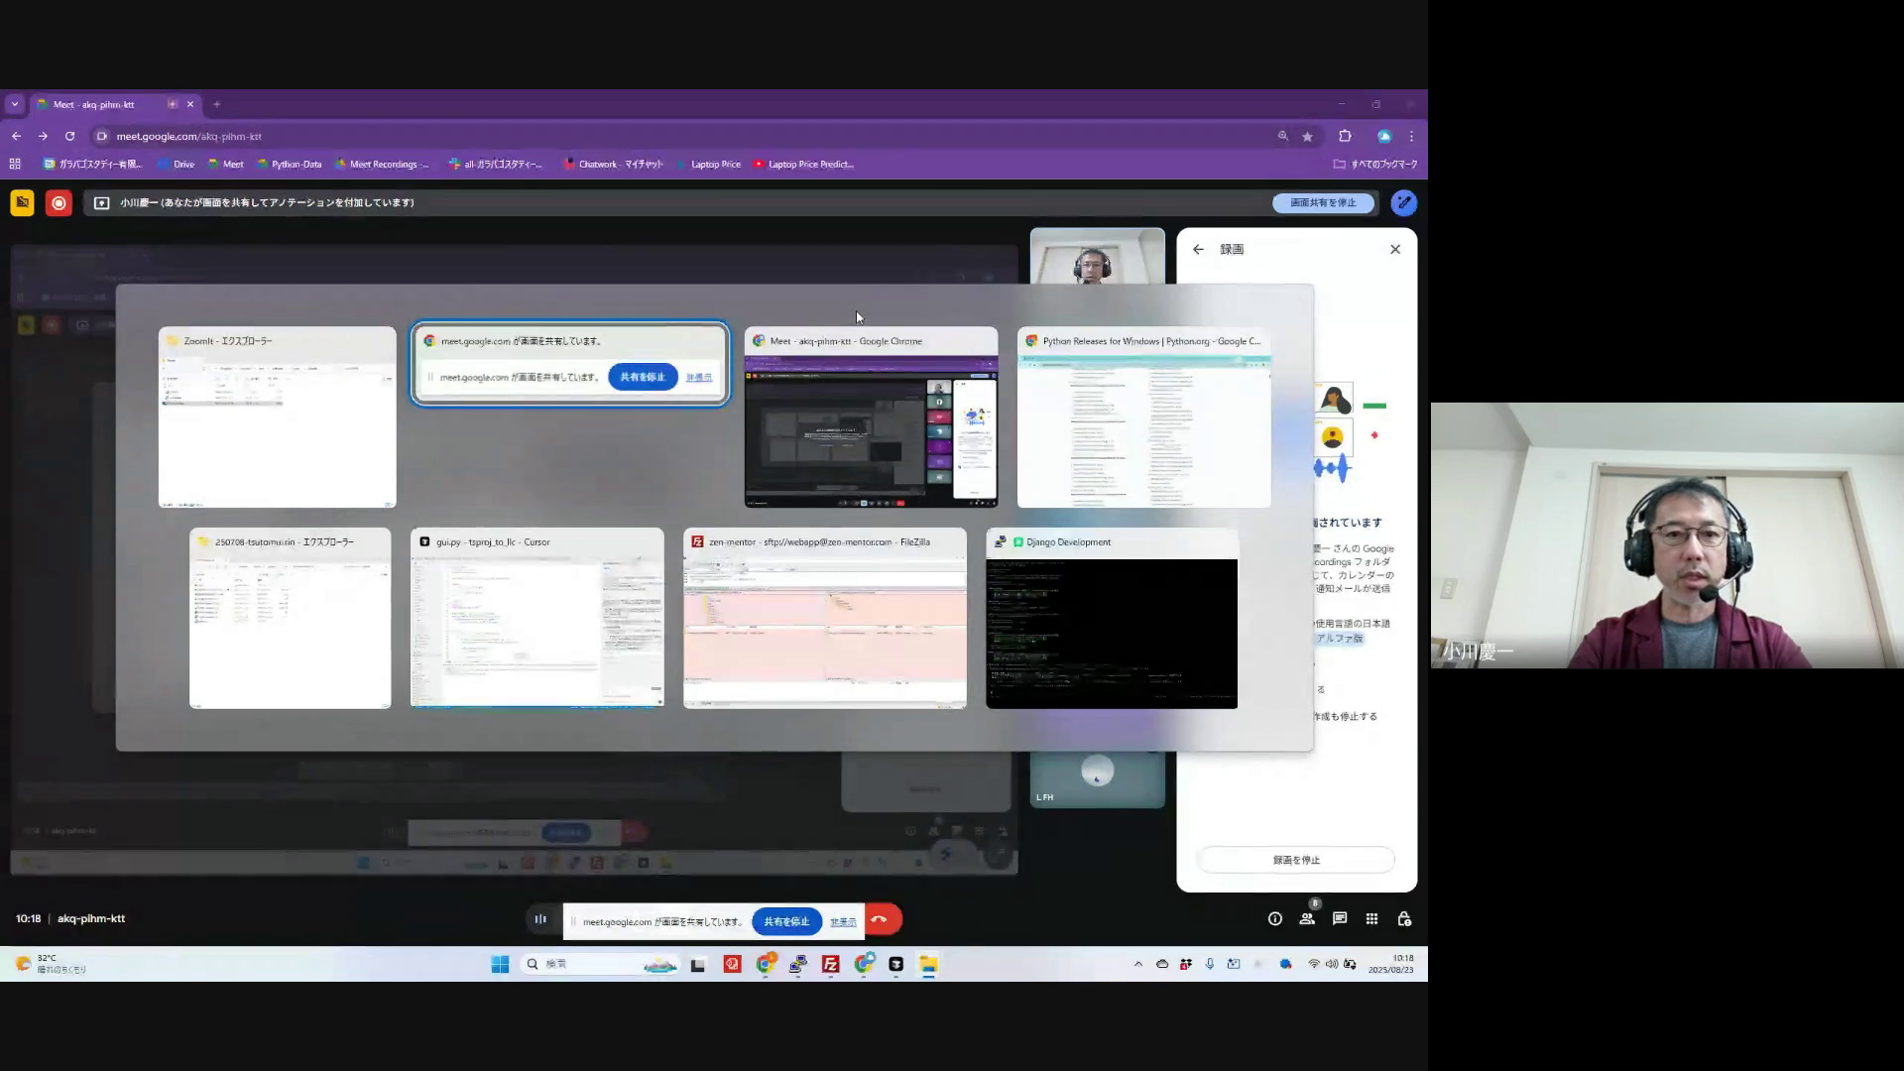This screenshot has height=1071, width=1904.
Task: Open the in-call chat messages icon
Action: coord(1340,919)
